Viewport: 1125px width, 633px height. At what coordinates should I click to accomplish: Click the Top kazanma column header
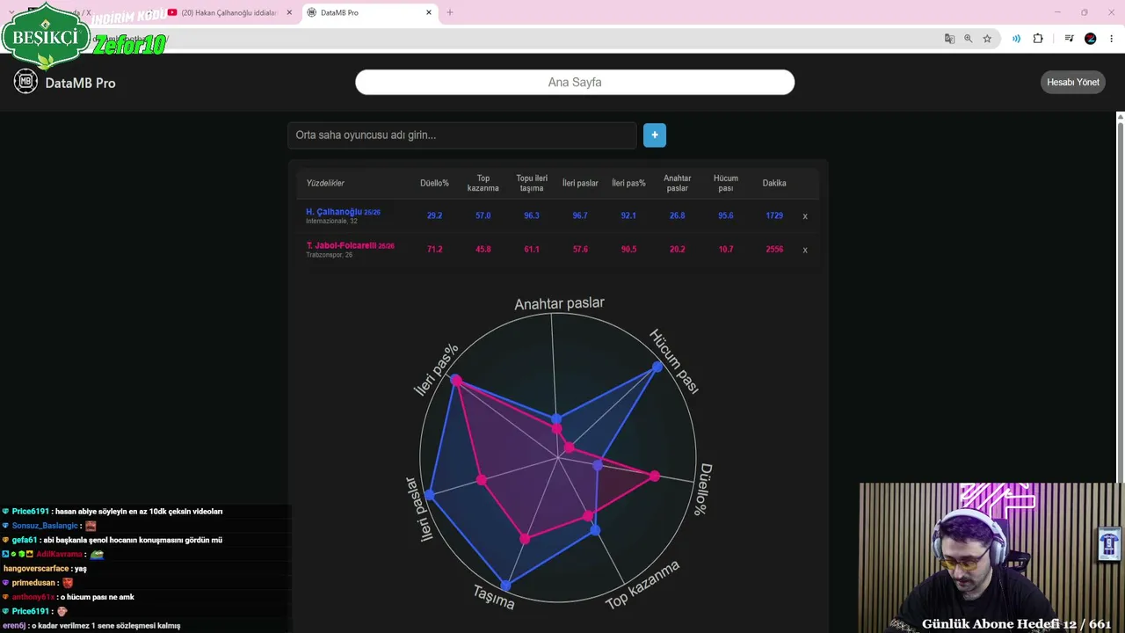click(483, 183)
